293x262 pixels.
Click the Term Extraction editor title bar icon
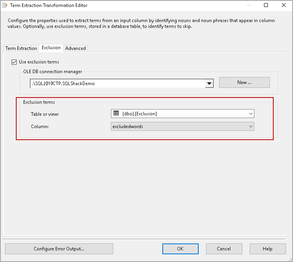click(x=5, y=5)
